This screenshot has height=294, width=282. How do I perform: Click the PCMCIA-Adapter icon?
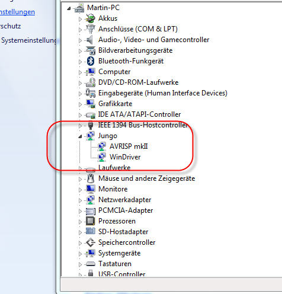91,211
